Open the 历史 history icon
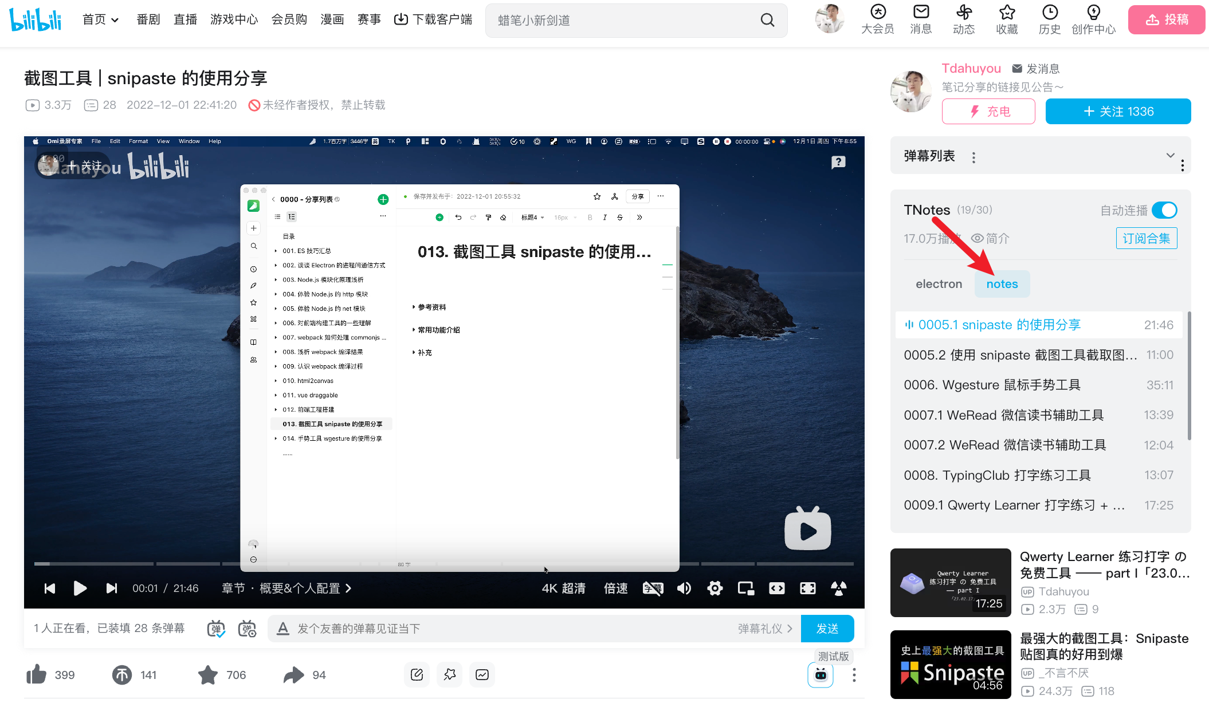1209x703 pixels. point(1050,19)
